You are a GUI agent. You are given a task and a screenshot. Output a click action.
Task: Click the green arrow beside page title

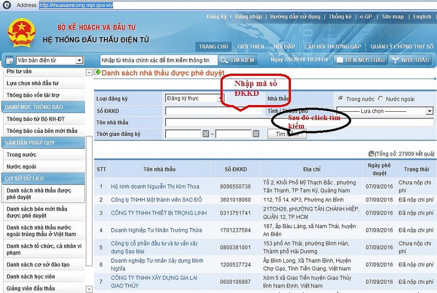[98, 73]
